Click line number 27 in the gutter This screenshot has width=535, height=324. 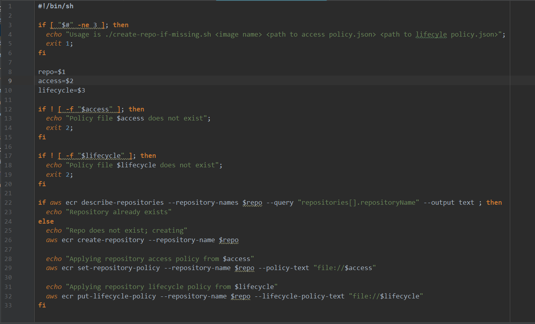click(x=8, y=250)
